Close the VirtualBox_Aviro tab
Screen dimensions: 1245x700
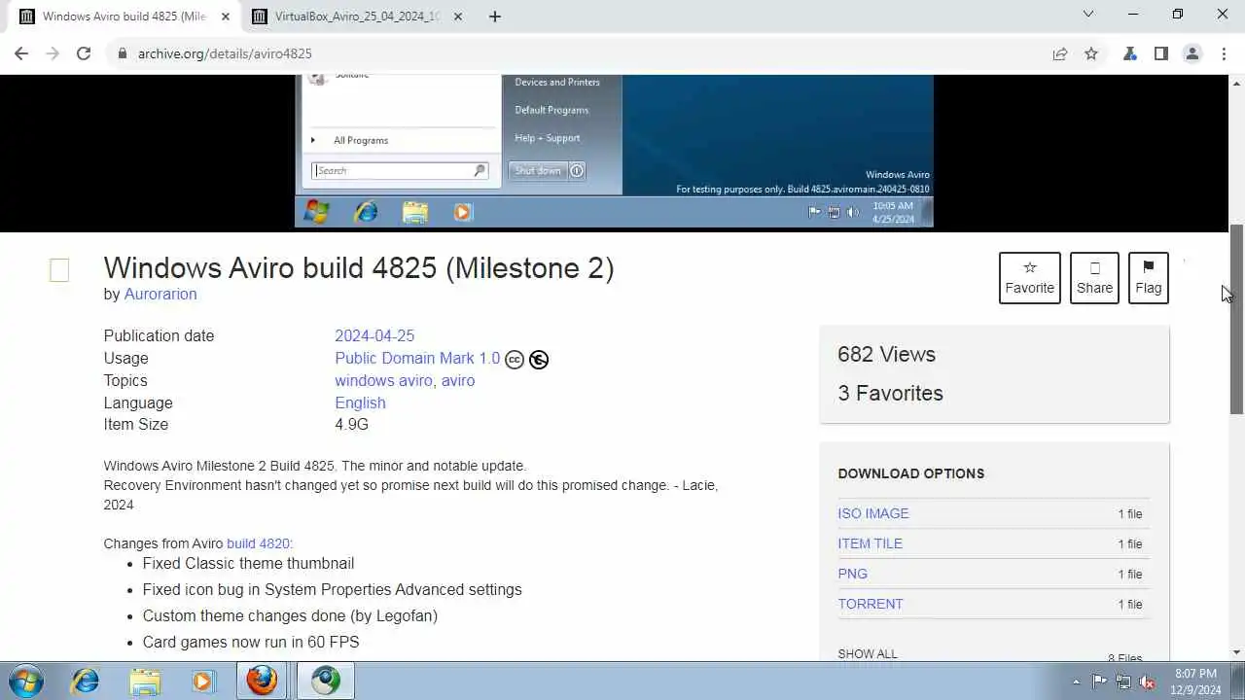[458, 17]
